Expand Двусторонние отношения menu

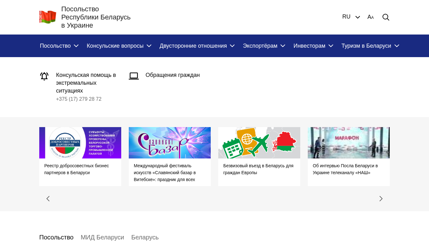(x=197, y=46)
